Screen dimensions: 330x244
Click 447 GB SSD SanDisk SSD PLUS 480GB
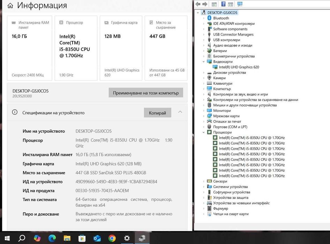coord(111,173)
